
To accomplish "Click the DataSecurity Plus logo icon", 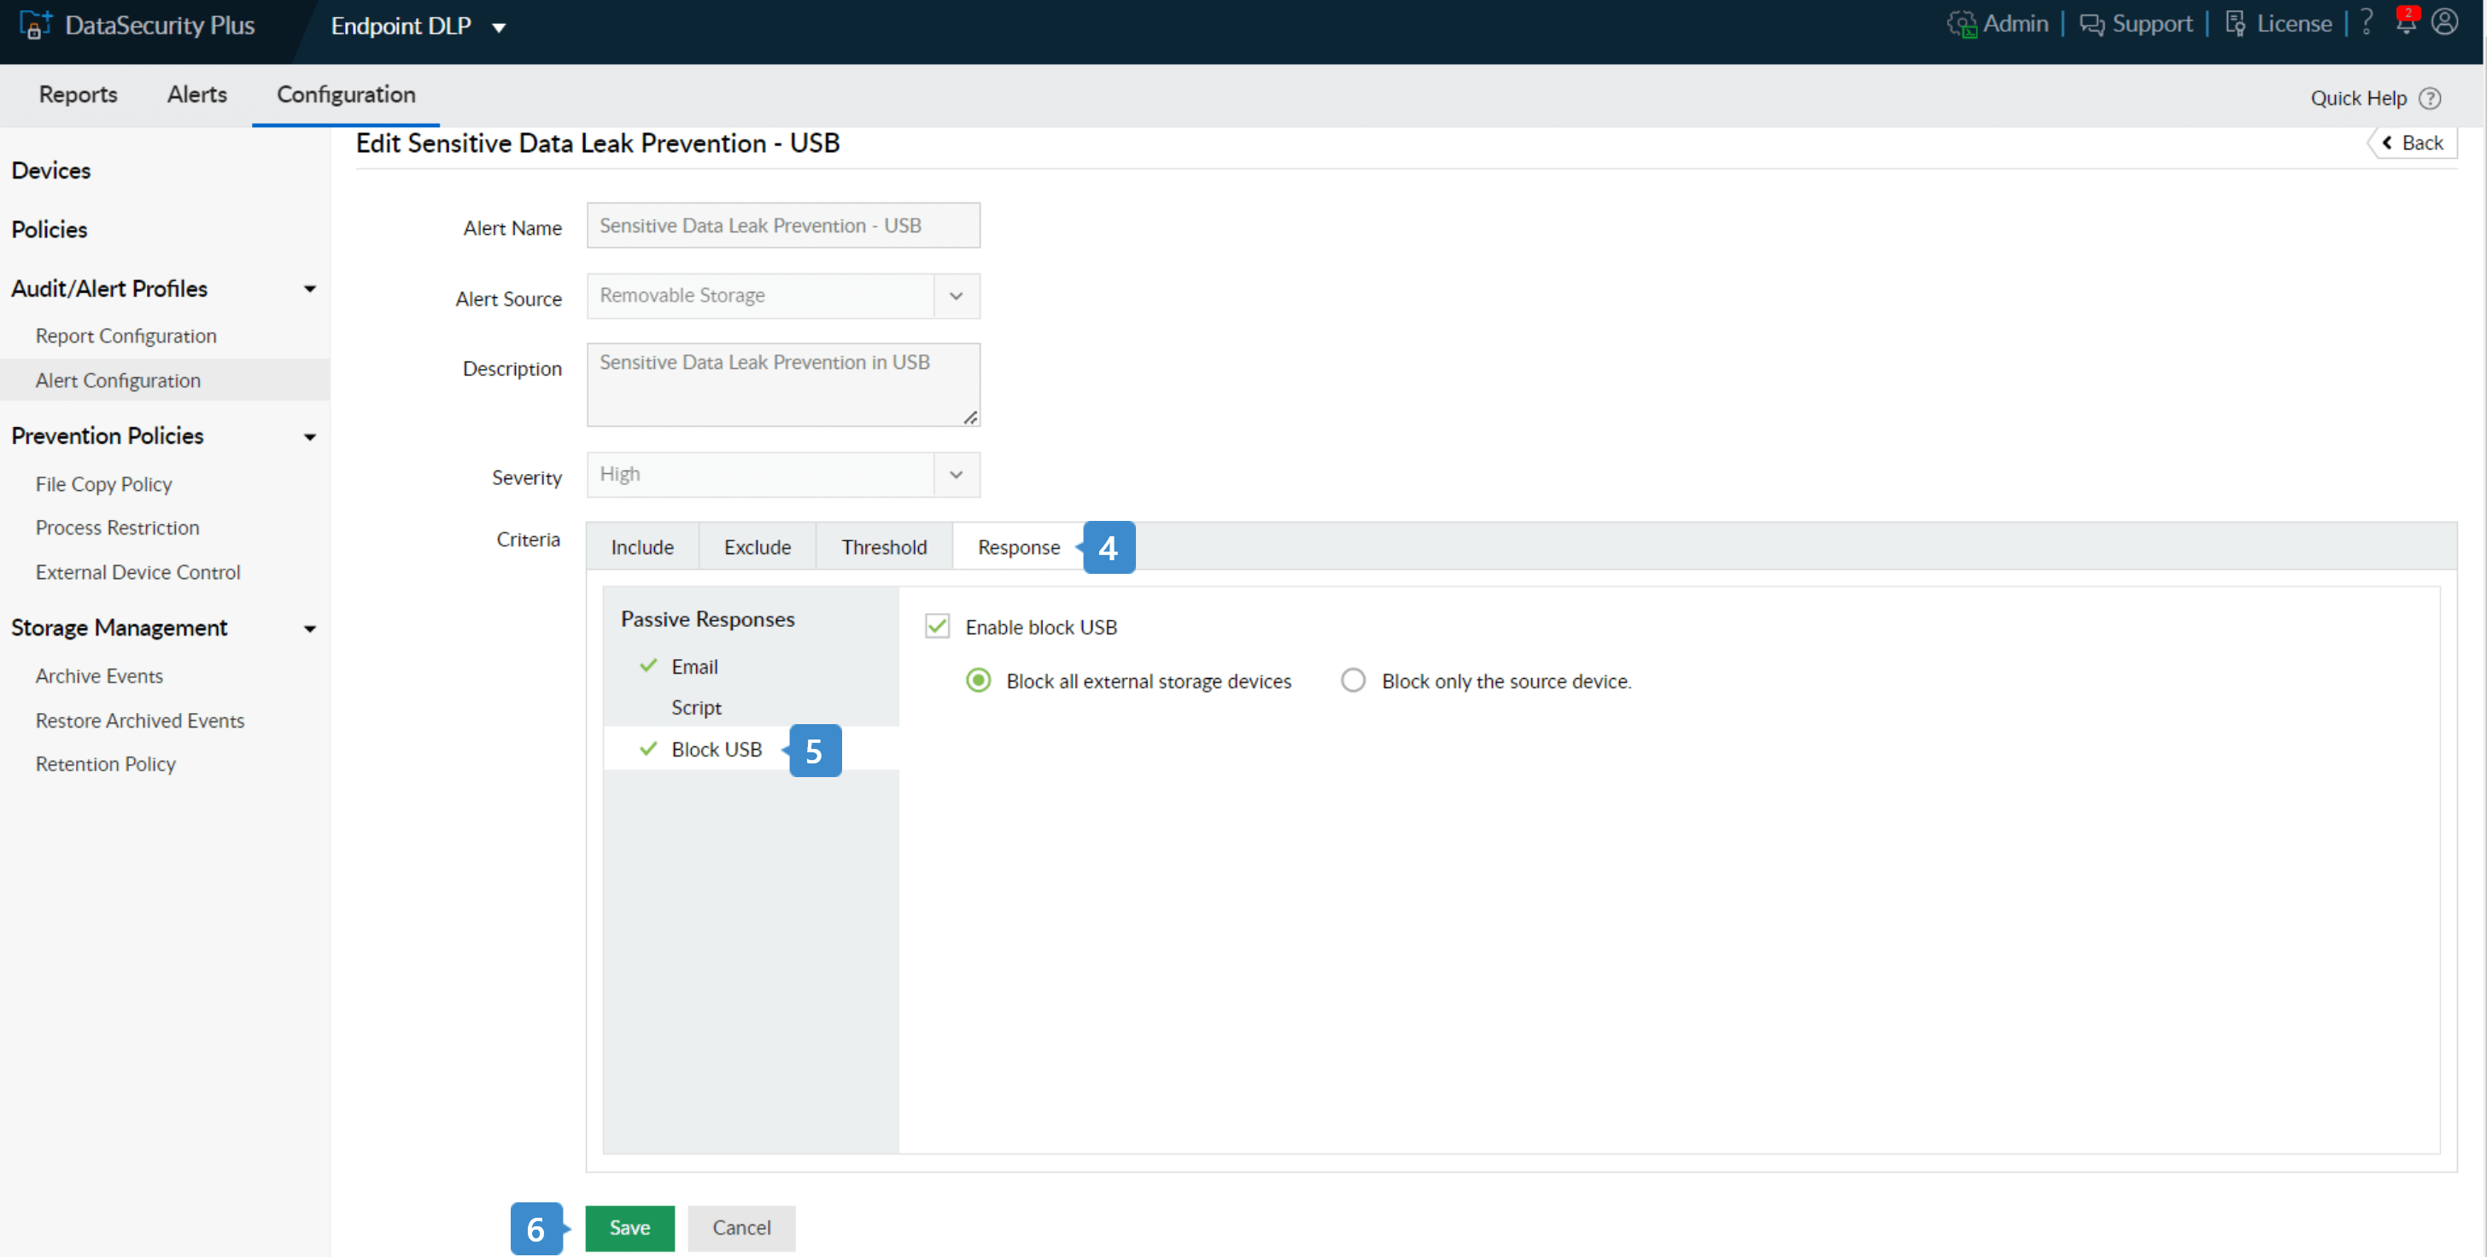I will [35, 25].
